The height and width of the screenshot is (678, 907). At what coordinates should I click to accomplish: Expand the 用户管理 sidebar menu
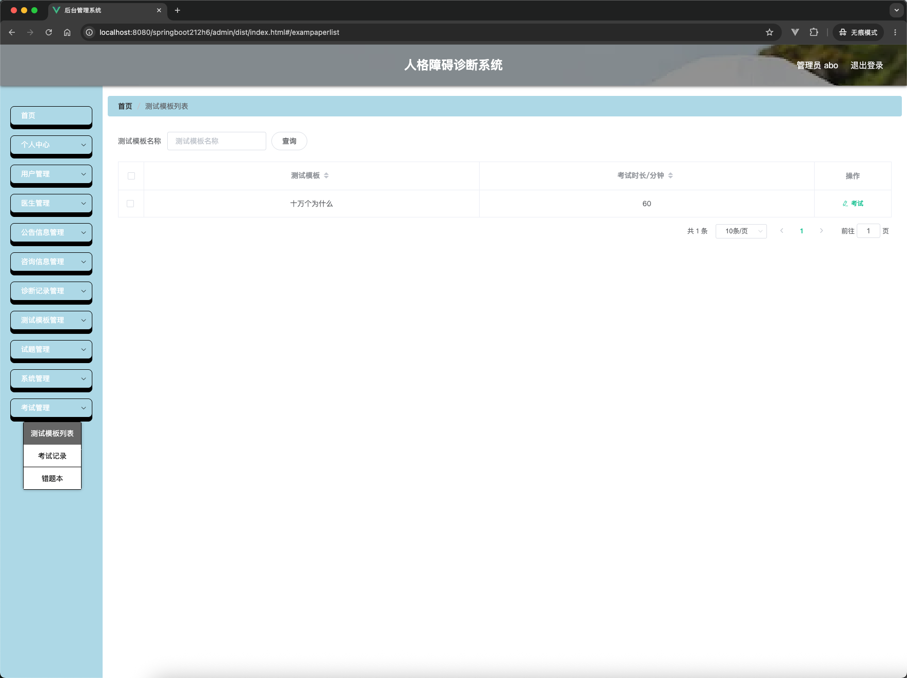tap(51, 174)
